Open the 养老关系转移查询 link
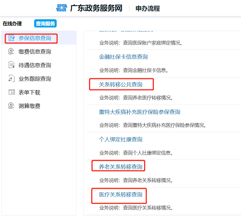 coord(121,167)
